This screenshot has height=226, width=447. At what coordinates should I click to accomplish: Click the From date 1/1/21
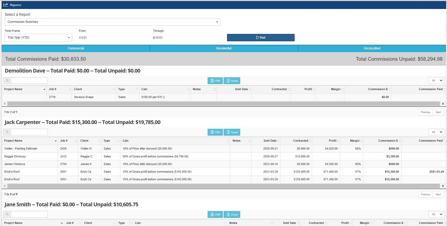pyautogui.click(x=83, y=38)
